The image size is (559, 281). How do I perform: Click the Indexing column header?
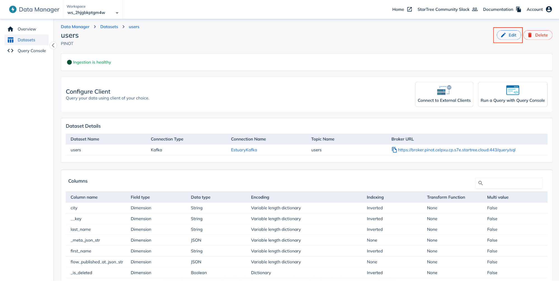[x=375, y=197]
